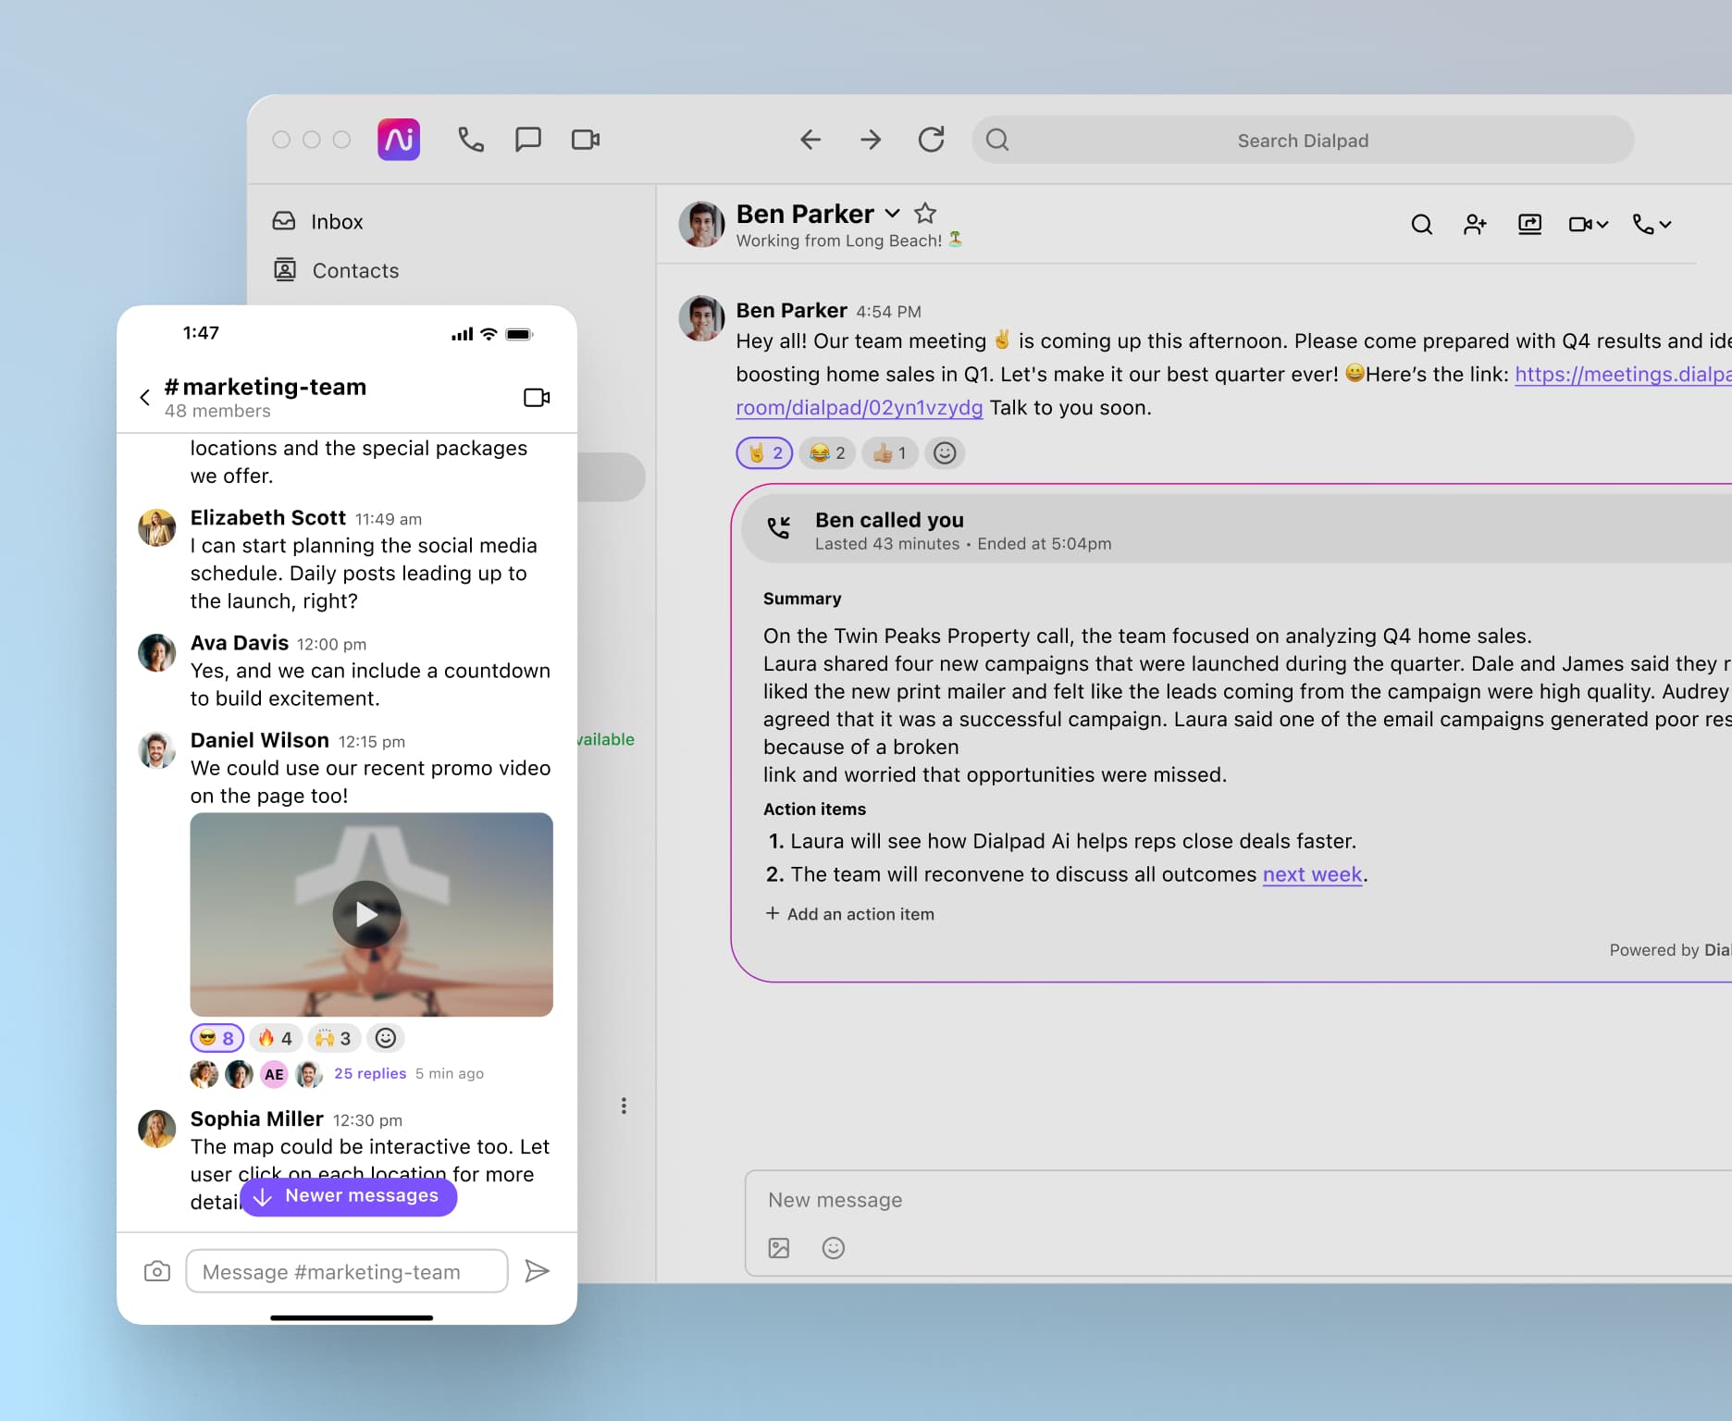Image resolution: width=1732 pixels, height=1421 pixels.
Task: Click the next week link in action items
Action: click(x=1312, y=874)
